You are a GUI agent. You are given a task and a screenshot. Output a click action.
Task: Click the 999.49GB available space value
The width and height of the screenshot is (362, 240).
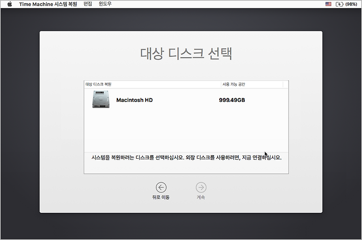pyautogui.click(x=232, y=100)
